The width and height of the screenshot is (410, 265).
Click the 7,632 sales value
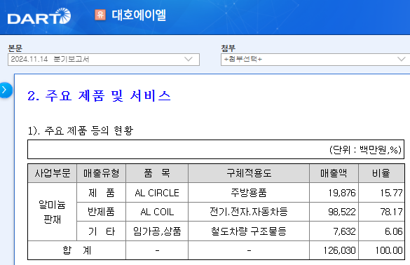(x=344, y=231)
